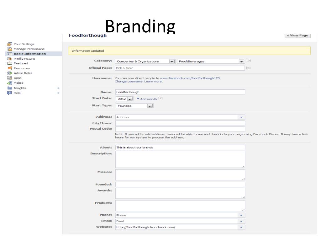Click the Awards text area

(180, 193)
